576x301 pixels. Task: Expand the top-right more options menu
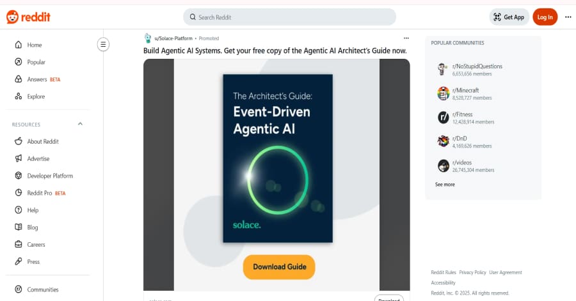pos(568,17)
